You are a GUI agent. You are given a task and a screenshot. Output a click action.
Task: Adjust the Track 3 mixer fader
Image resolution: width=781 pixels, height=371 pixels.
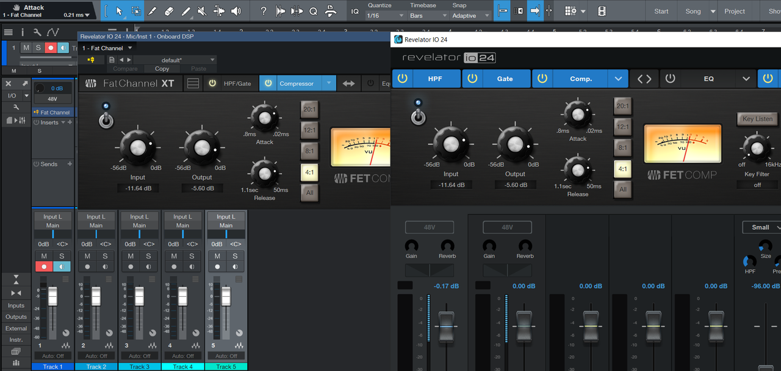click(x=139, y=297)
